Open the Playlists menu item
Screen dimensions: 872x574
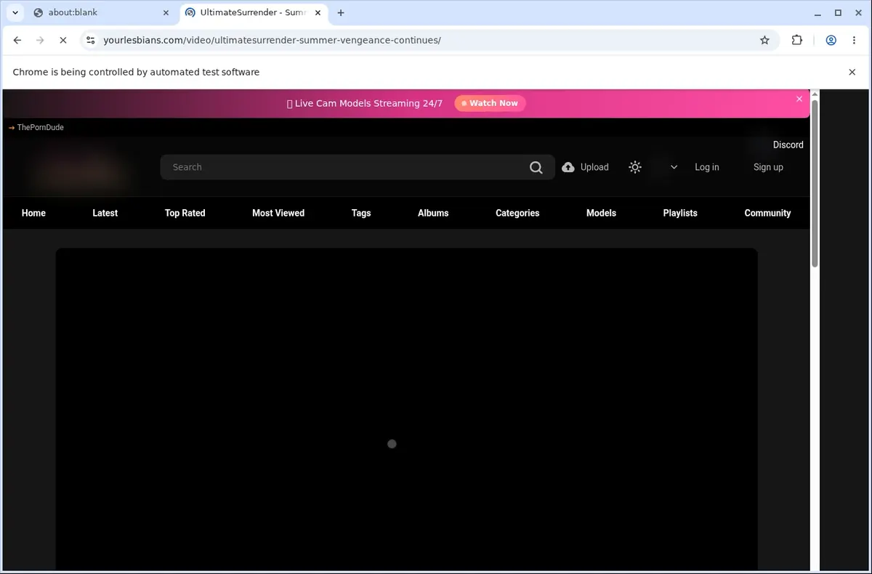click(680, 213)
